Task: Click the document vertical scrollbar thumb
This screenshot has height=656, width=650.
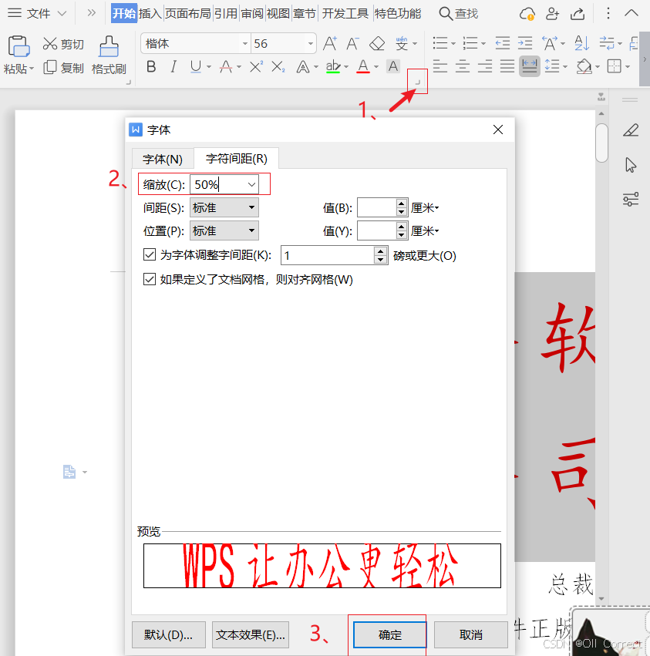Action: 602,143
